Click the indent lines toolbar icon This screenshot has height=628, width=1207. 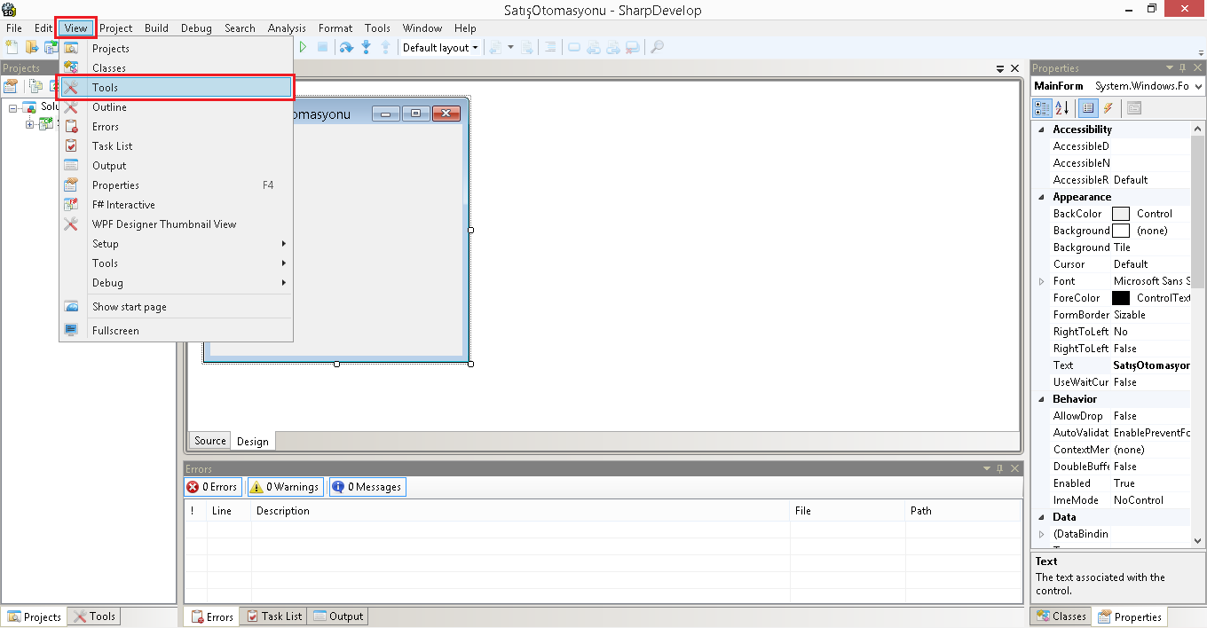(550, 47)
